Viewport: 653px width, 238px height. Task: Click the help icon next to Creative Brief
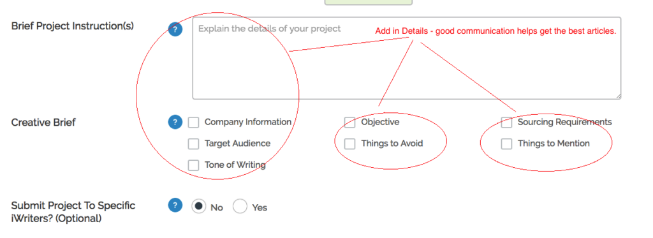[175, 122]
